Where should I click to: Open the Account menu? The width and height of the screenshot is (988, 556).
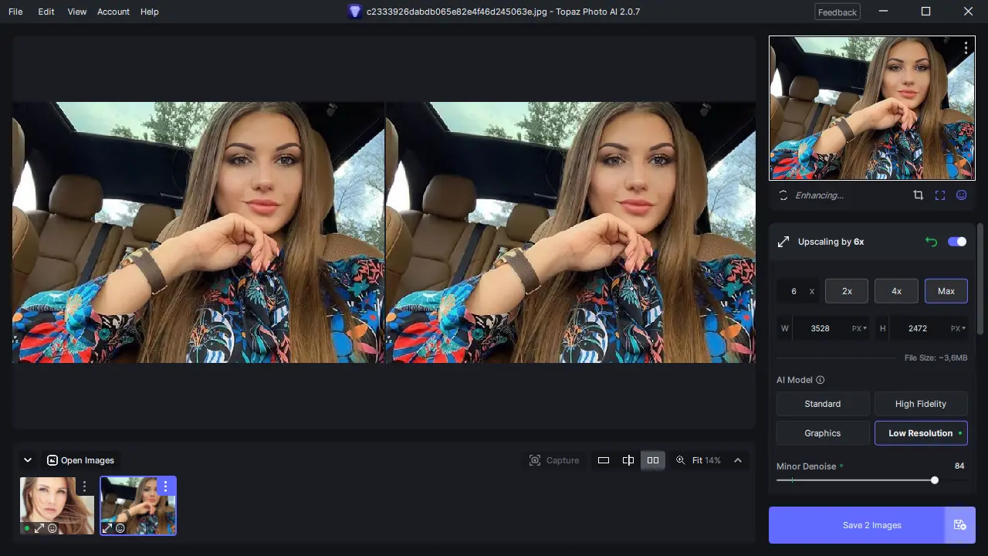tap(113, 12)
